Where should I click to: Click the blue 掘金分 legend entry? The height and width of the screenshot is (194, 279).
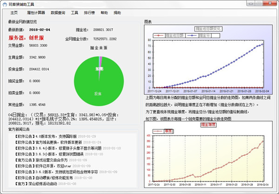(x=199, y=36)
